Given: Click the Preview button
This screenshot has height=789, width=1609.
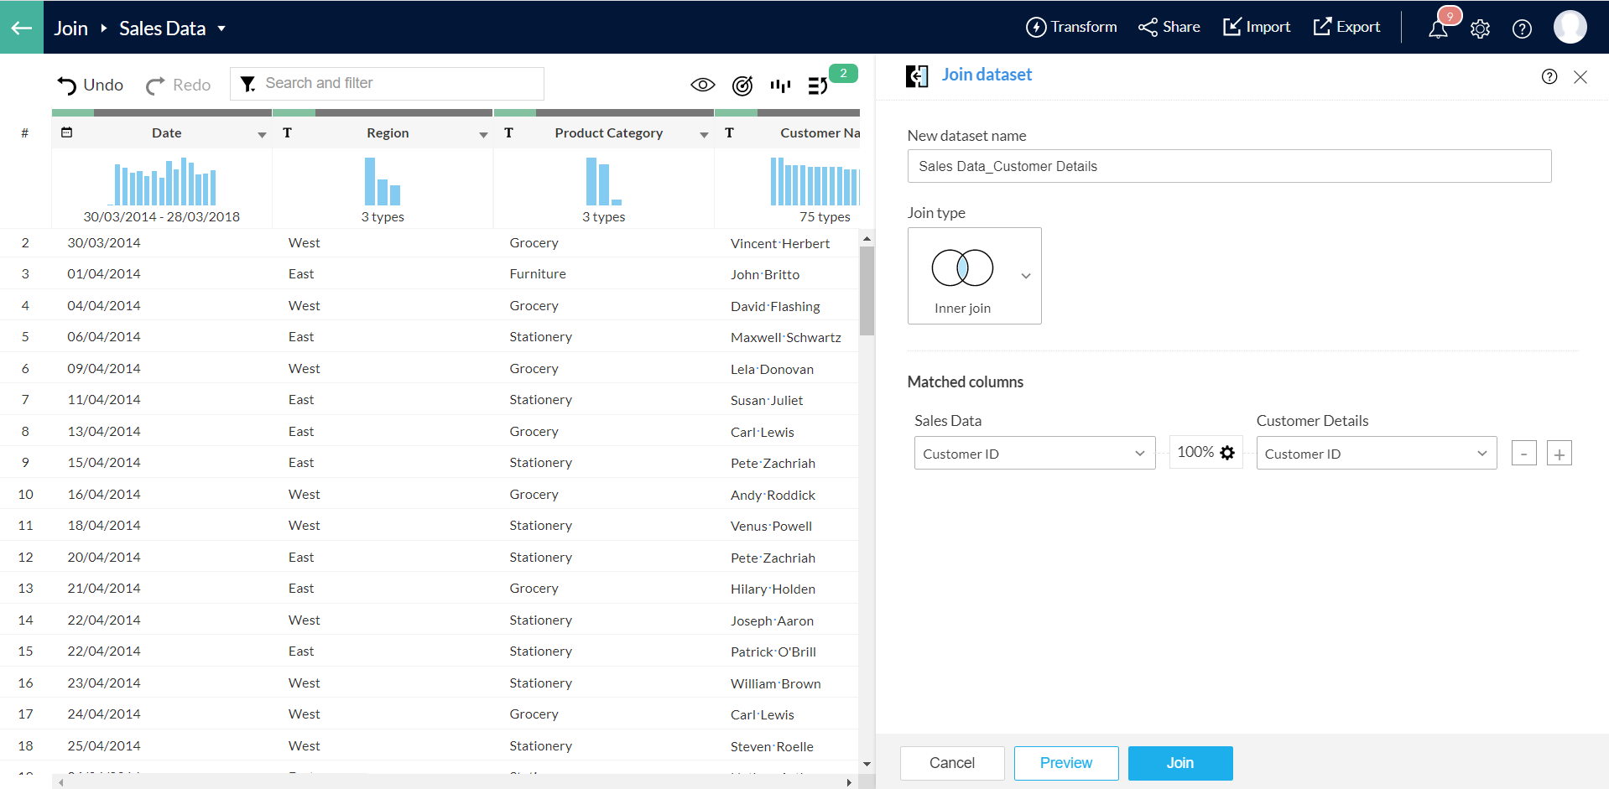Looking at the screenshot, I should tap(1065, 763).
